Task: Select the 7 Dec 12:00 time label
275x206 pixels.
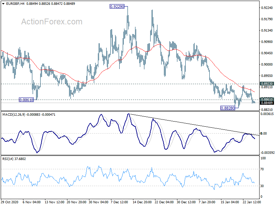Action: pyautogui.click(x=120, y=202)
